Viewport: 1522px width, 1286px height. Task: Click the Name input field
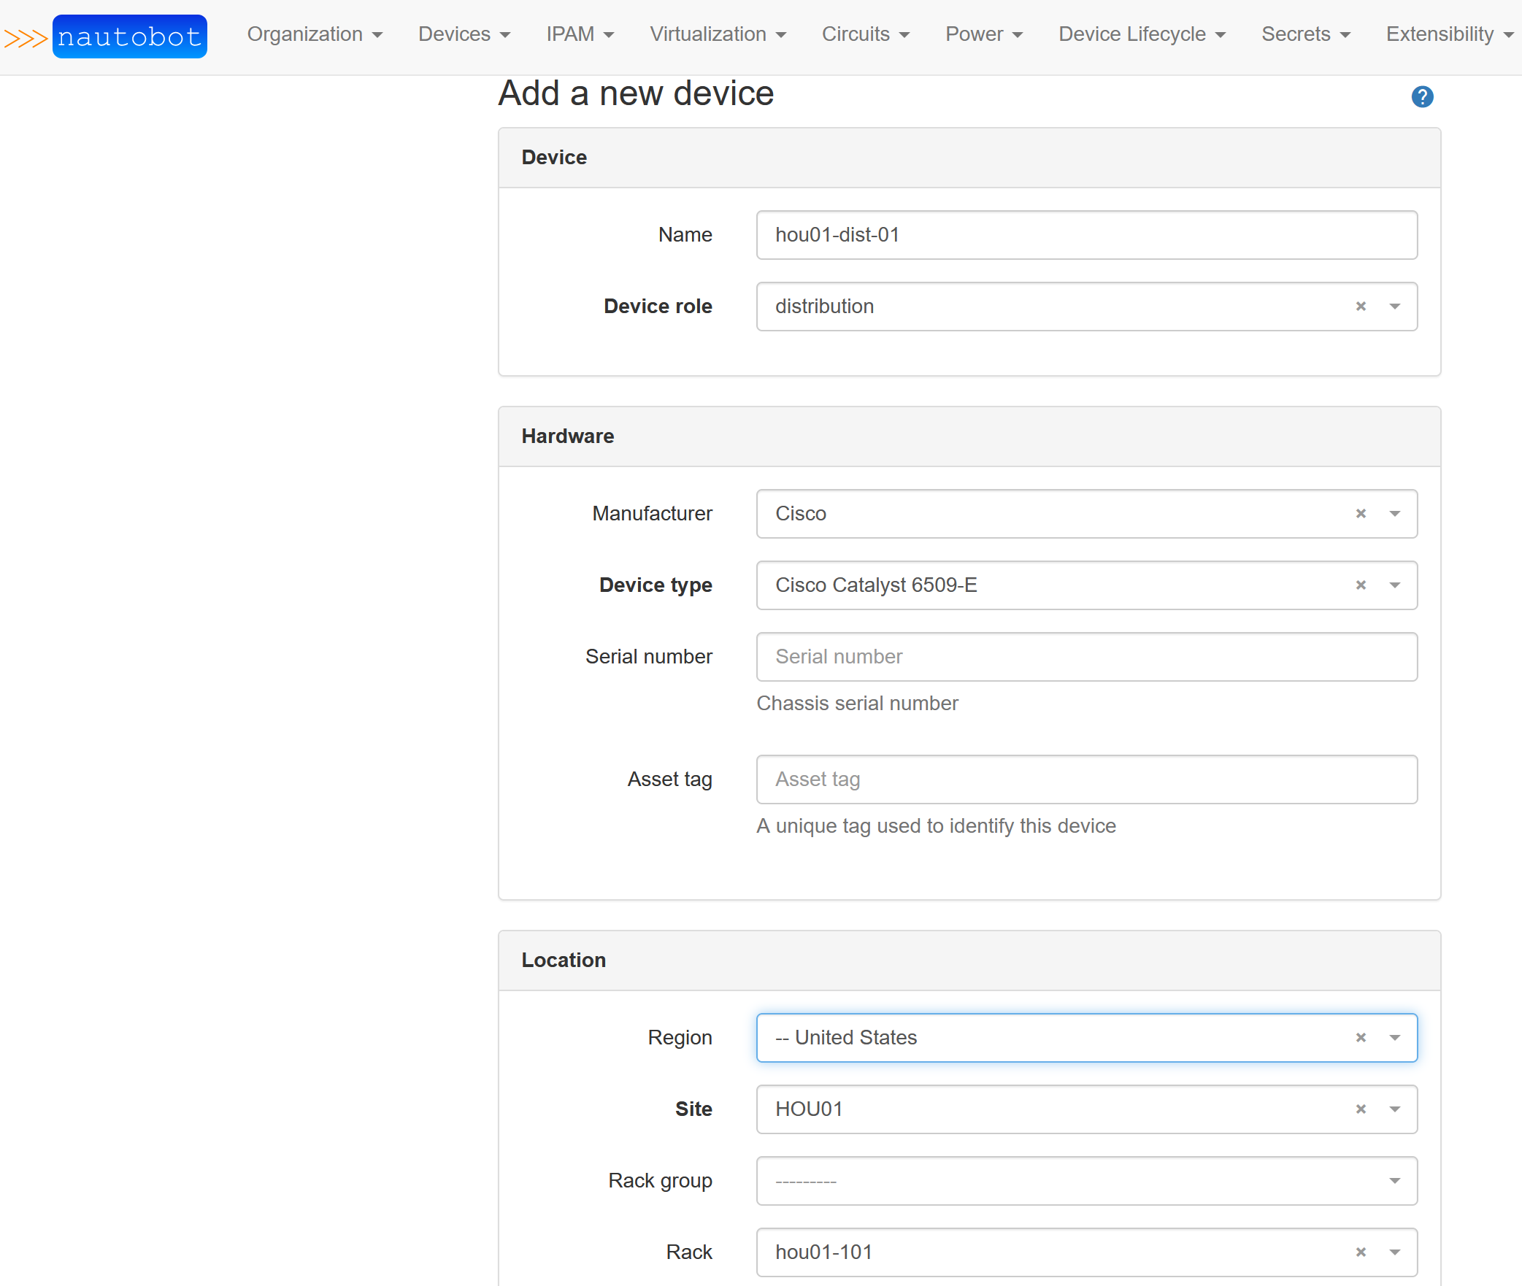(1086, 235)
